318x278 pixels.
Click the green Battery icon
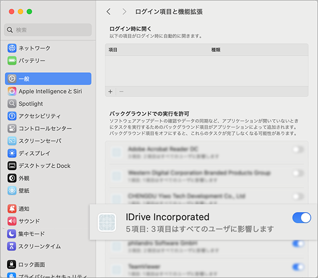[12, 61]
